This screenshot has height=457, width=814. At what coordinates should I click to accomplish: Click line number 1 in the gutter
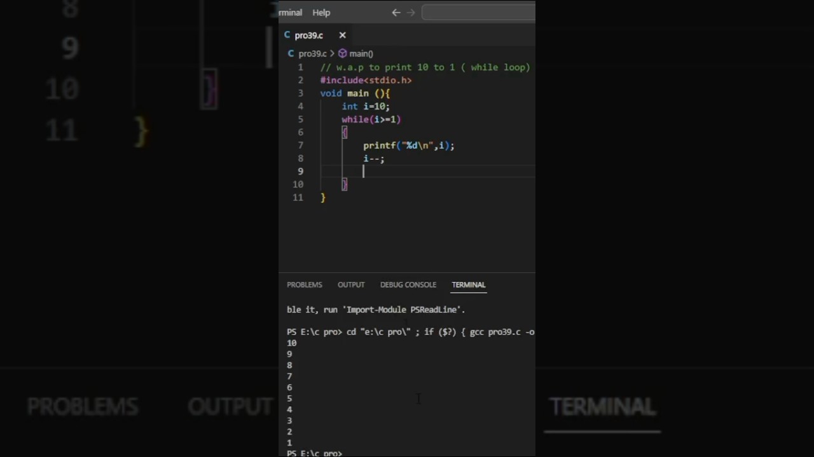tap(301, 67)
